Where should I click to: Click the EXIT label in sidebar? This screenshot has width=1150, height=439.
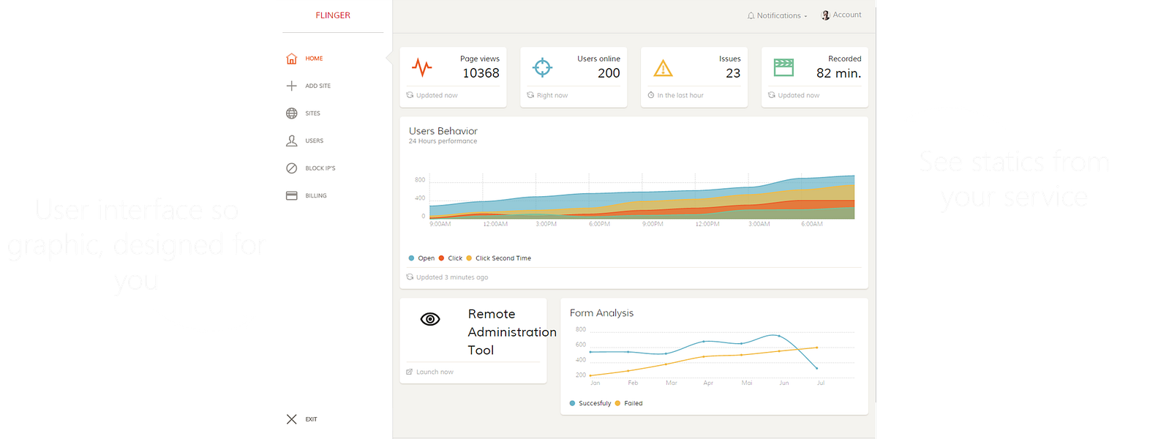pos(311,419)
